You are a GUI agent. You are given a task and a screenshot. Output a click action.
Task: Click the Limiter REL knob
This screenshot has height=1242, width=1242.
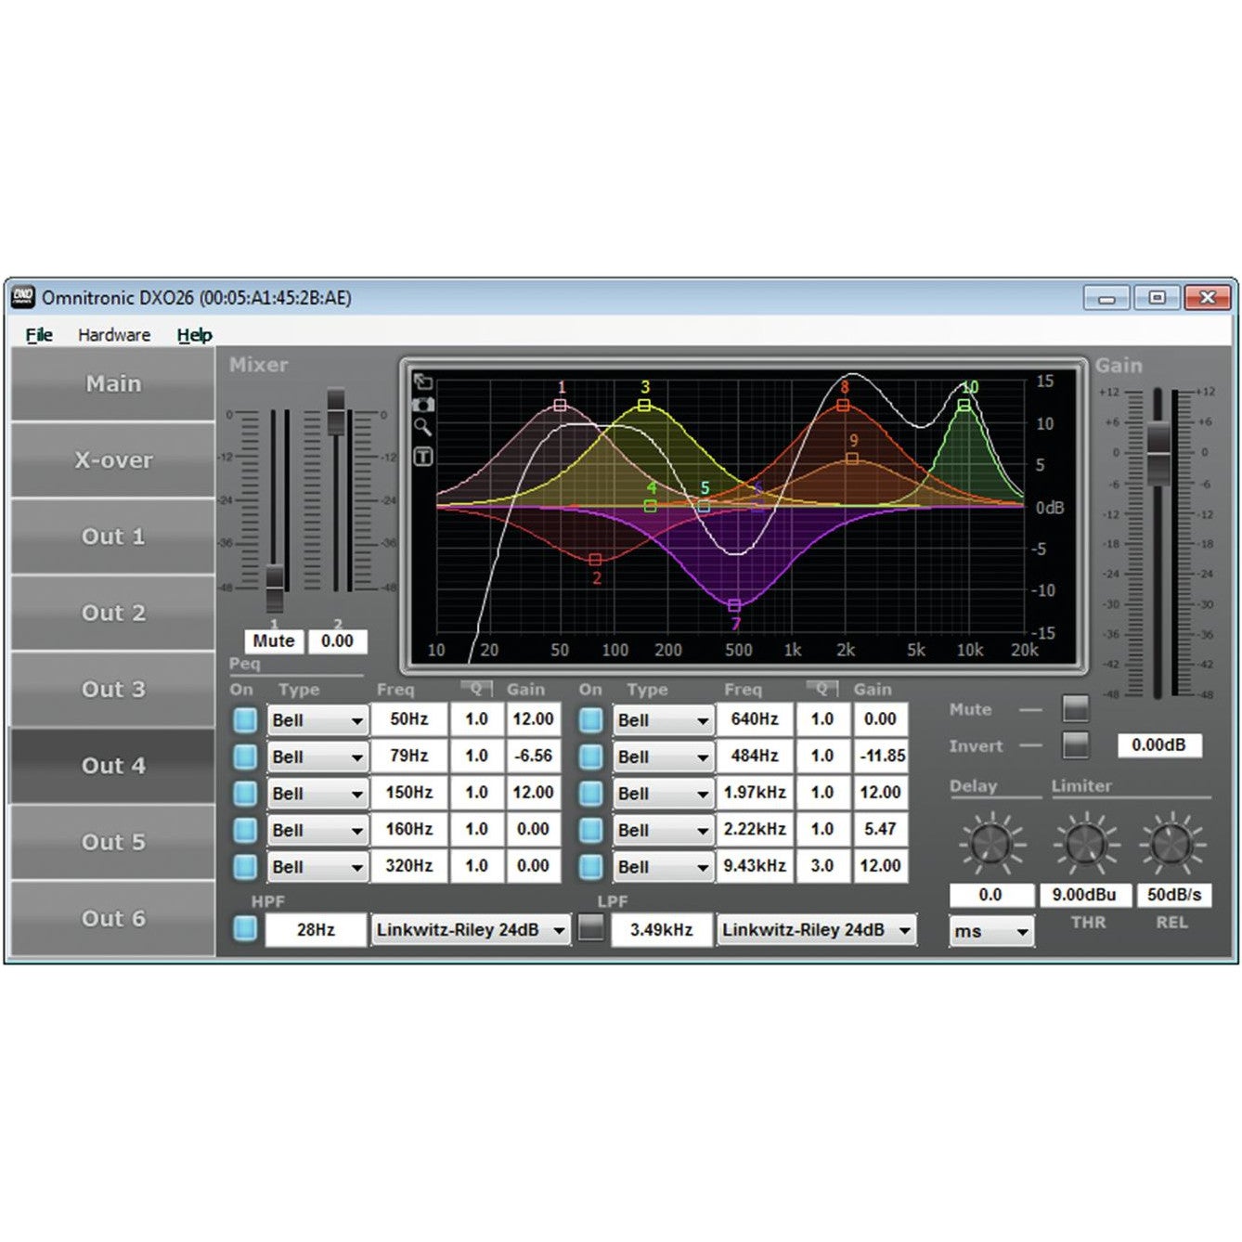point(1171,844)
